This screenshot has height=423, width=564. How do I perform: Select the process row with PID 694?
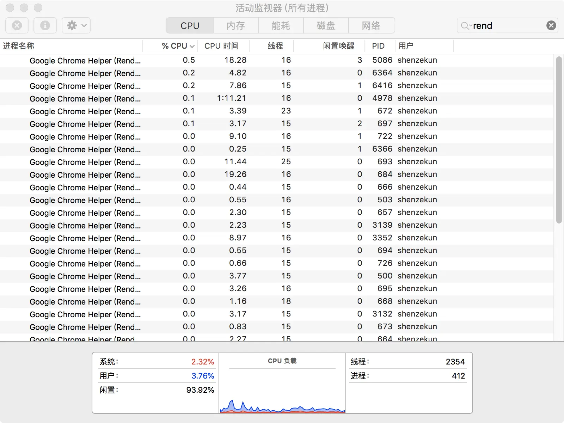277,251
